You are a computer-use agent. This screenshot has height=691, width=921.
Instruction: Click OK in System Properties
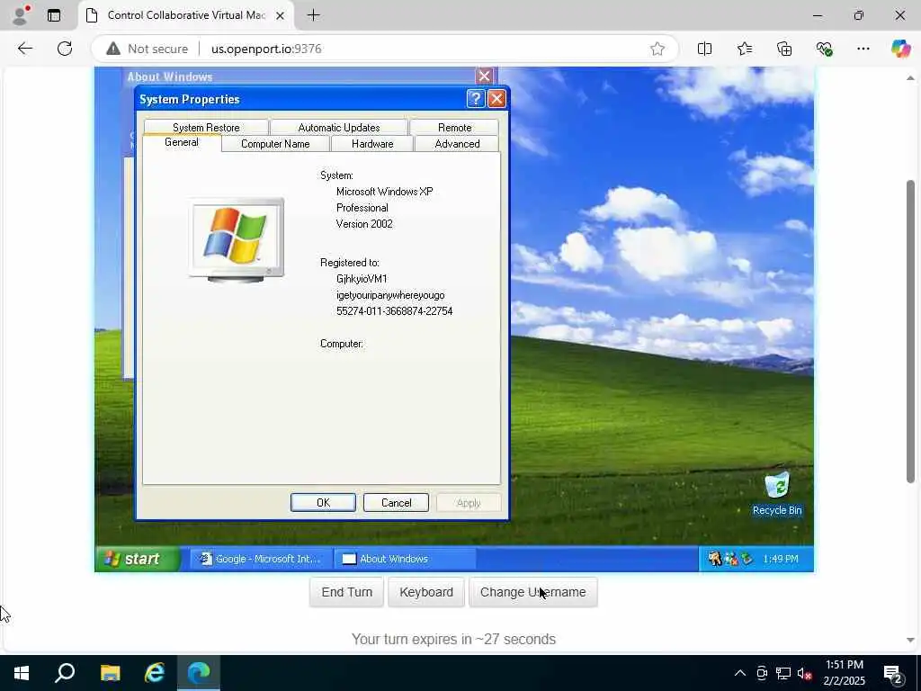tap(323, 502)
